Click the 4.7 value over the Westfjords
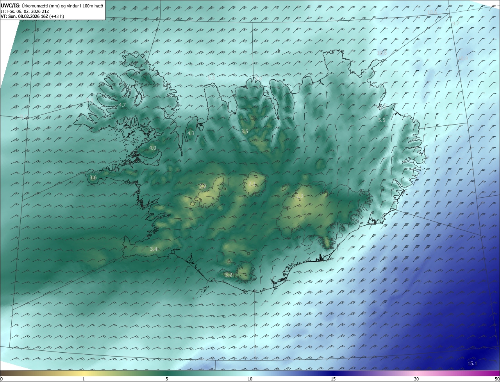 [x=122, y=105]
